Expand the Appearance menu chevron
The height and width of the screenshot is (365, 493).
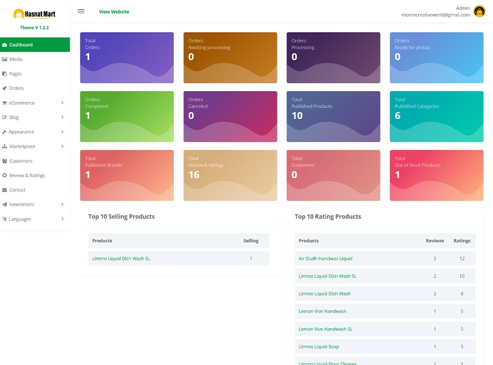point(62,132)
